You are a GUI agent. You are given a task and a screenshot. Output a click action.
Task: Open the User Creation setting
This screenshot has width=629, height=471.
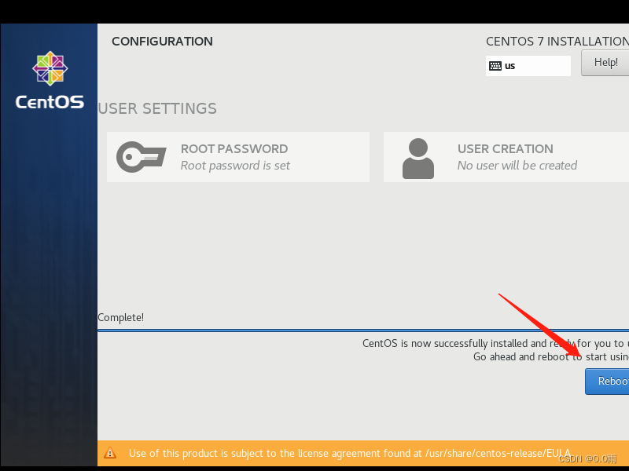point(506,157)
